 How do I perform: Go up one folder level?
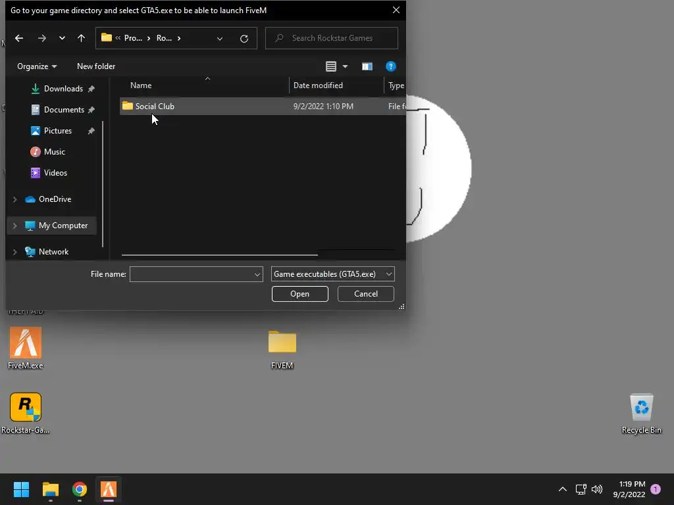(x=81, y=38)
